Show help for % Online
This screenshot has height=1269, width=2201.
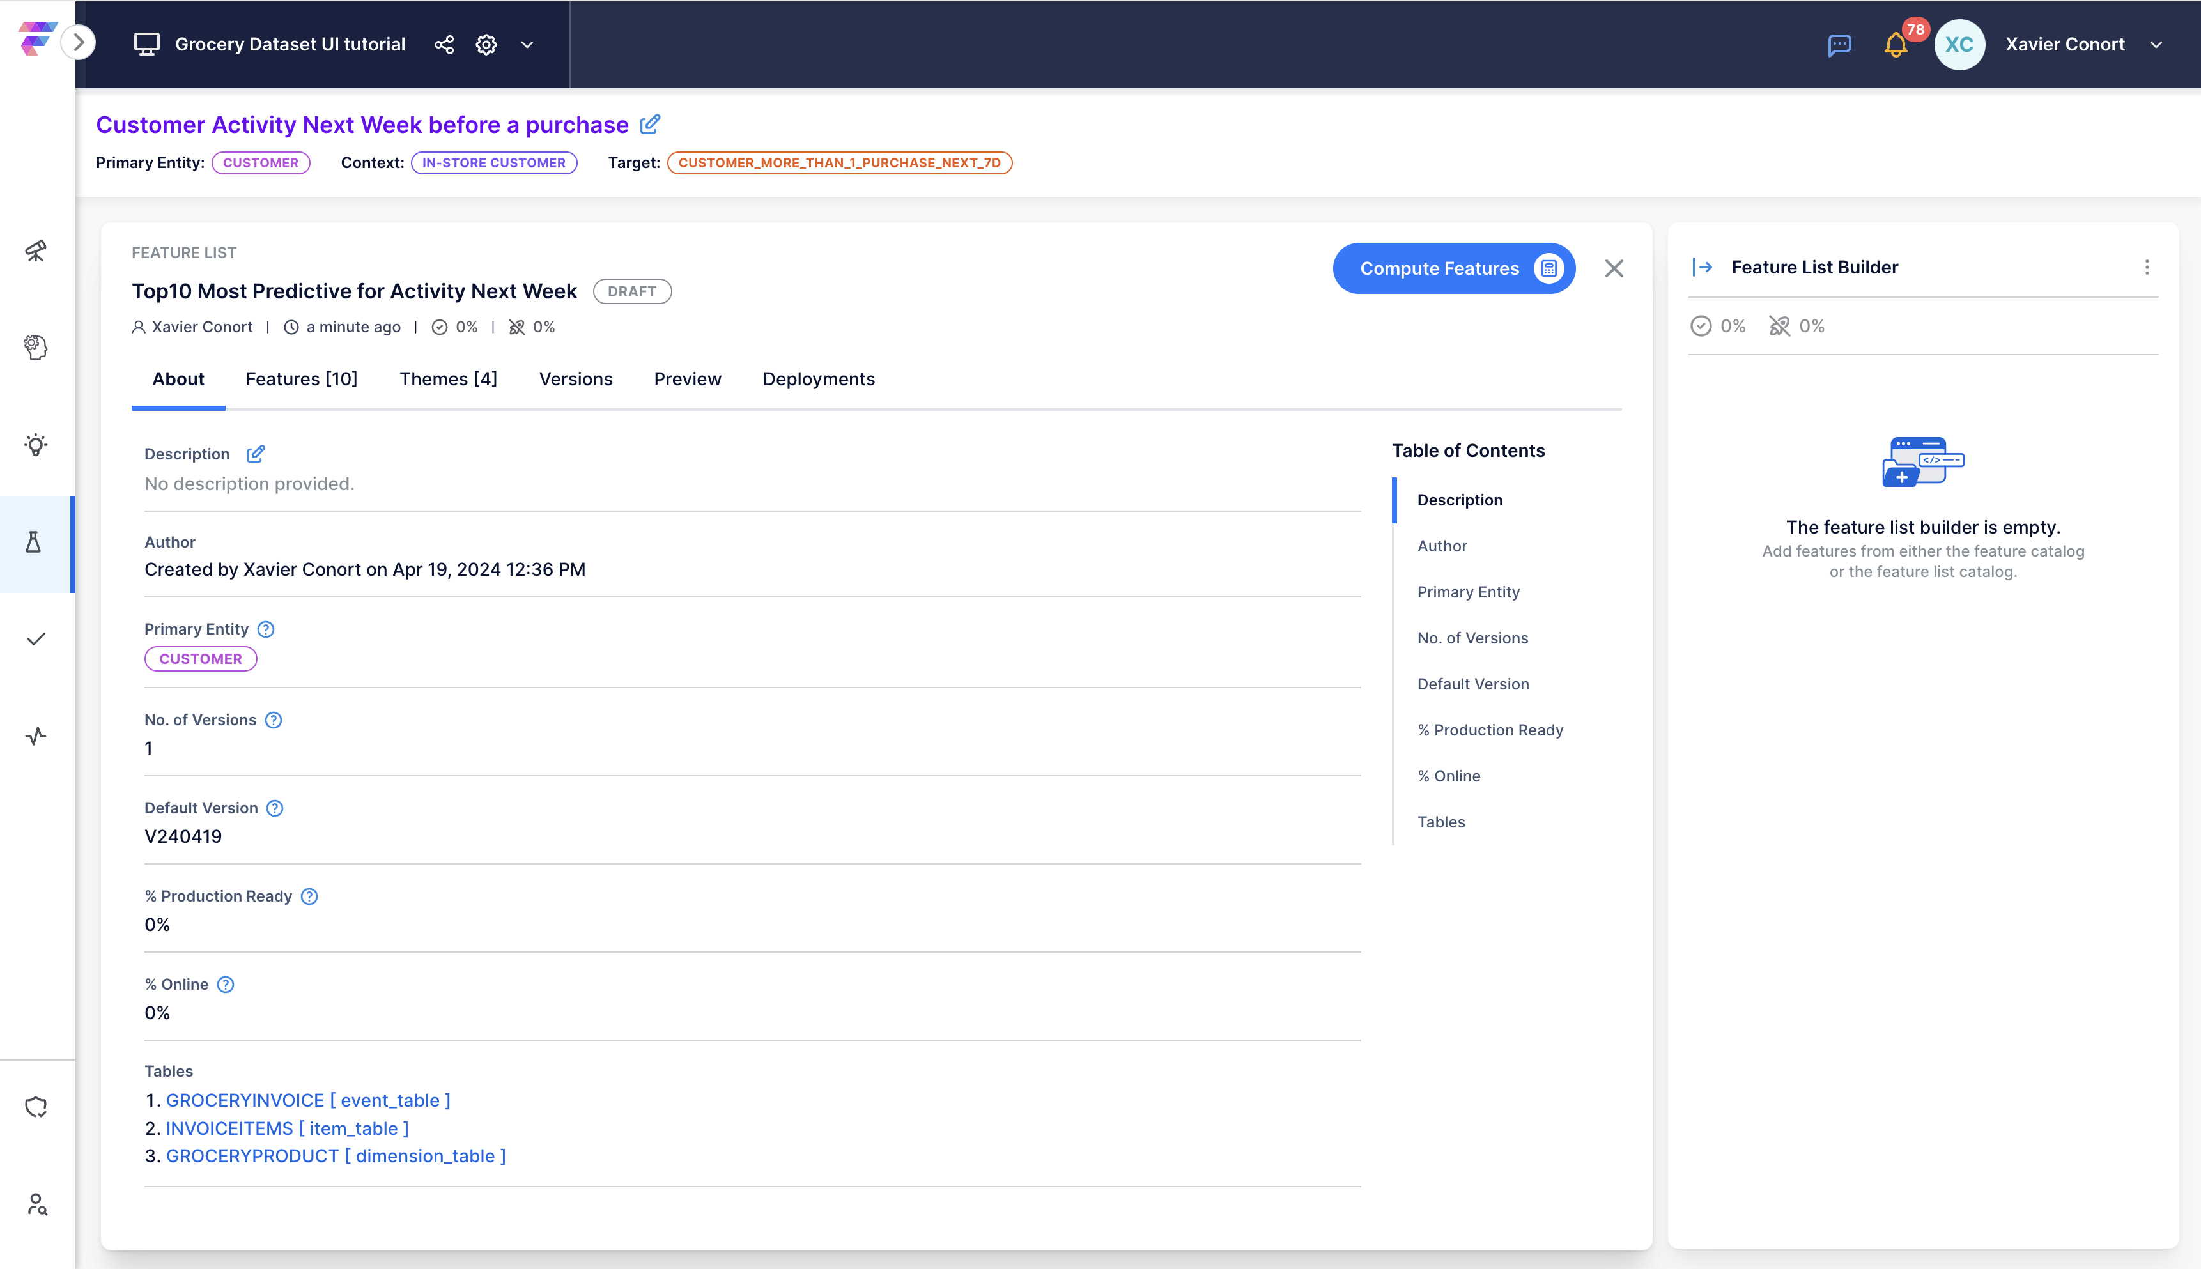point(225,984)
